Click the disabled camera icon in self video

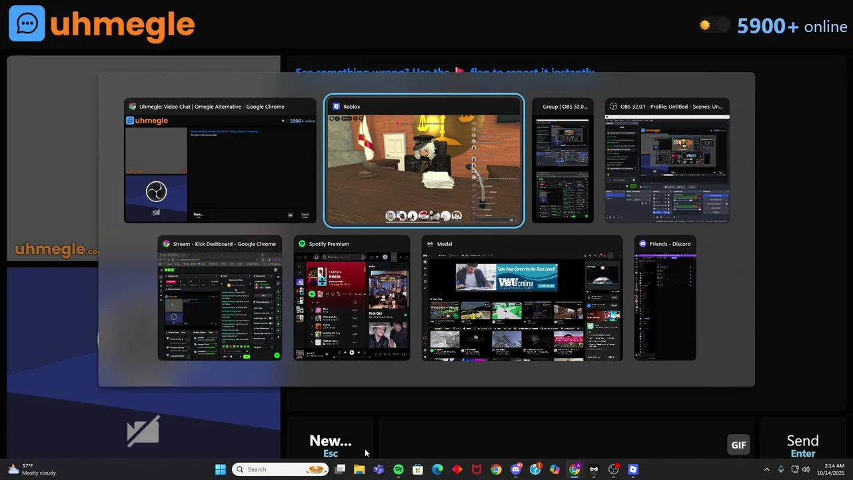coord(143,431)
